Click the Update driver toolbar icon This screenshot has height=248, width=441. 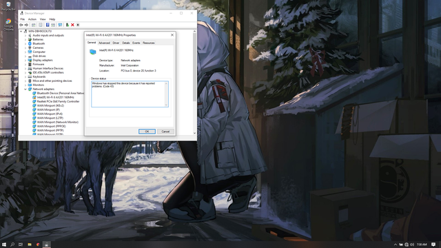coord(68,25)
